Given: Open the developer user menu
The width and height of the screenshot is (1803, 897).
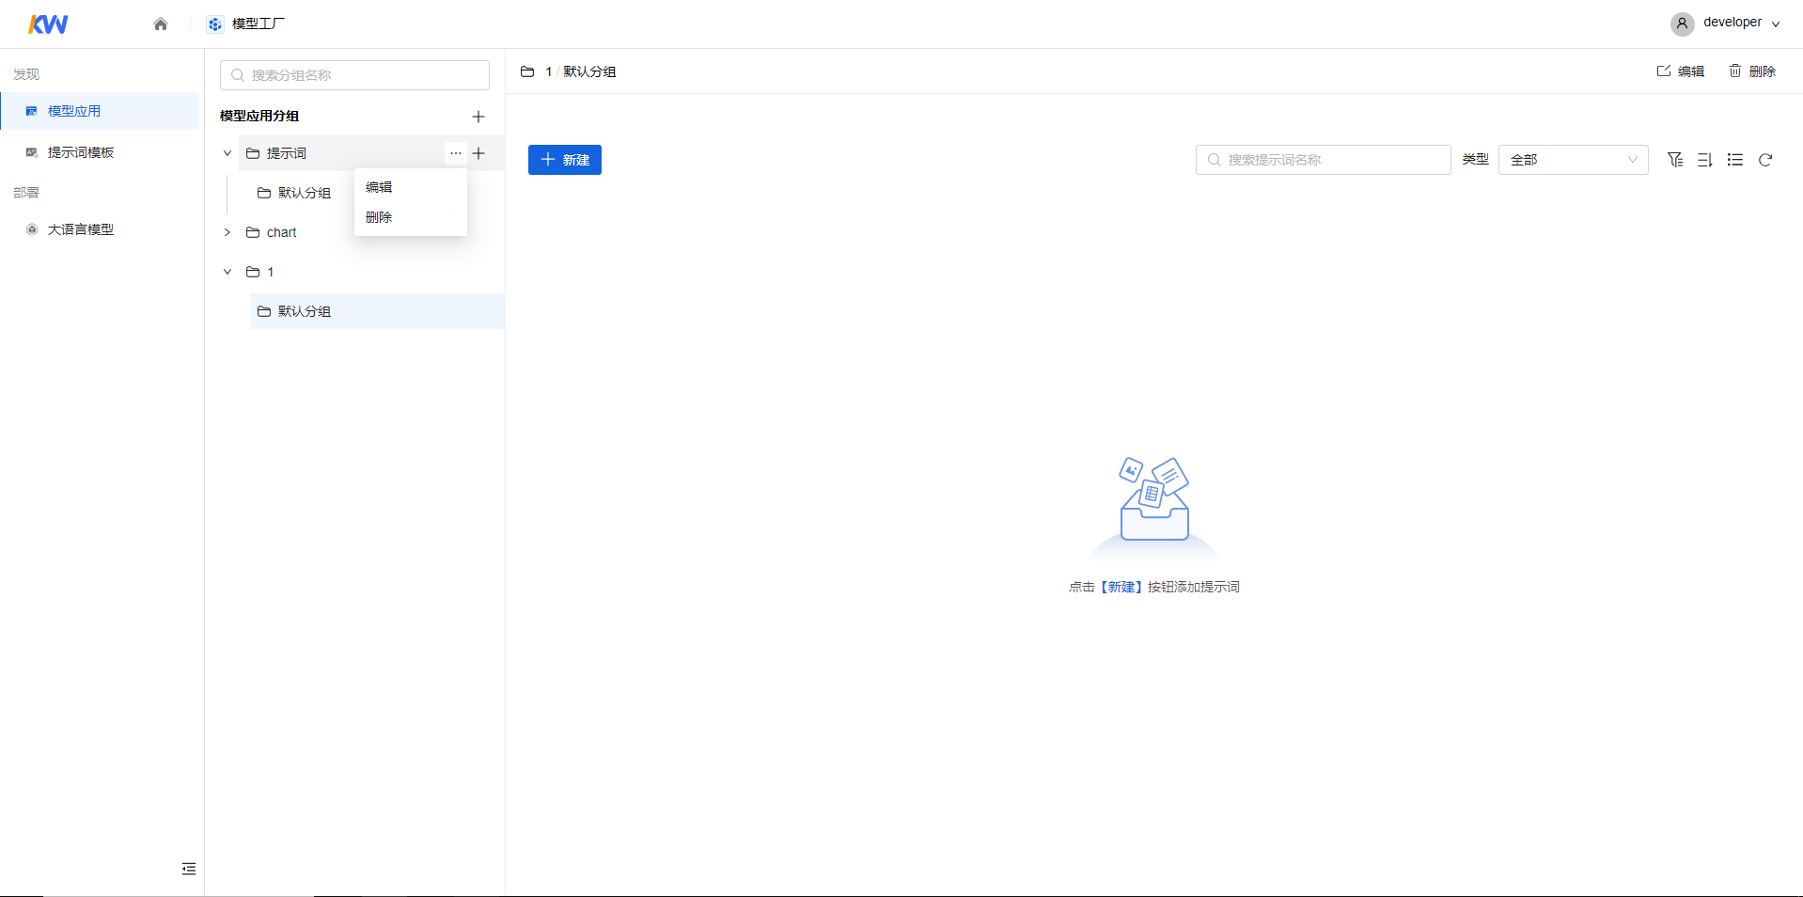Looking at the screenshot, I should (1726, 24).
